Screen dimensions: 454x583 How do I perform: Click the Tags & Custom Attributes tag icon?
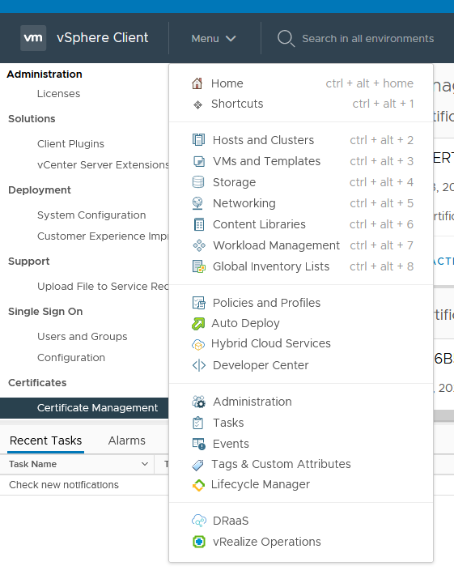tap(197, 465)
